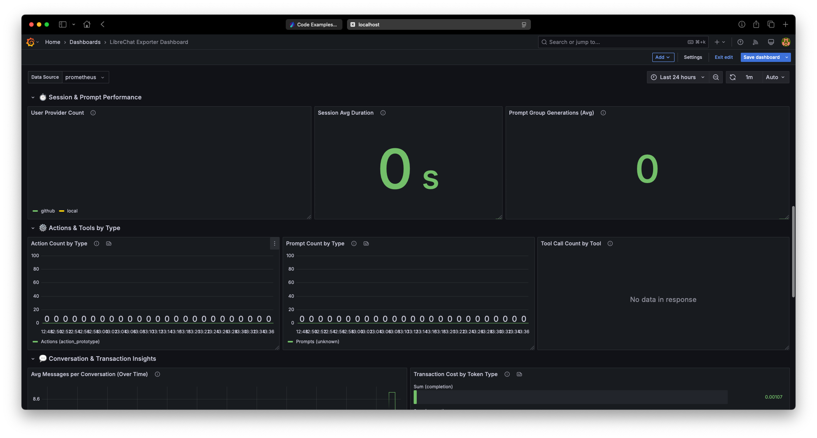
Task: Go back with the browser back arrow
Action: point(103,24)
